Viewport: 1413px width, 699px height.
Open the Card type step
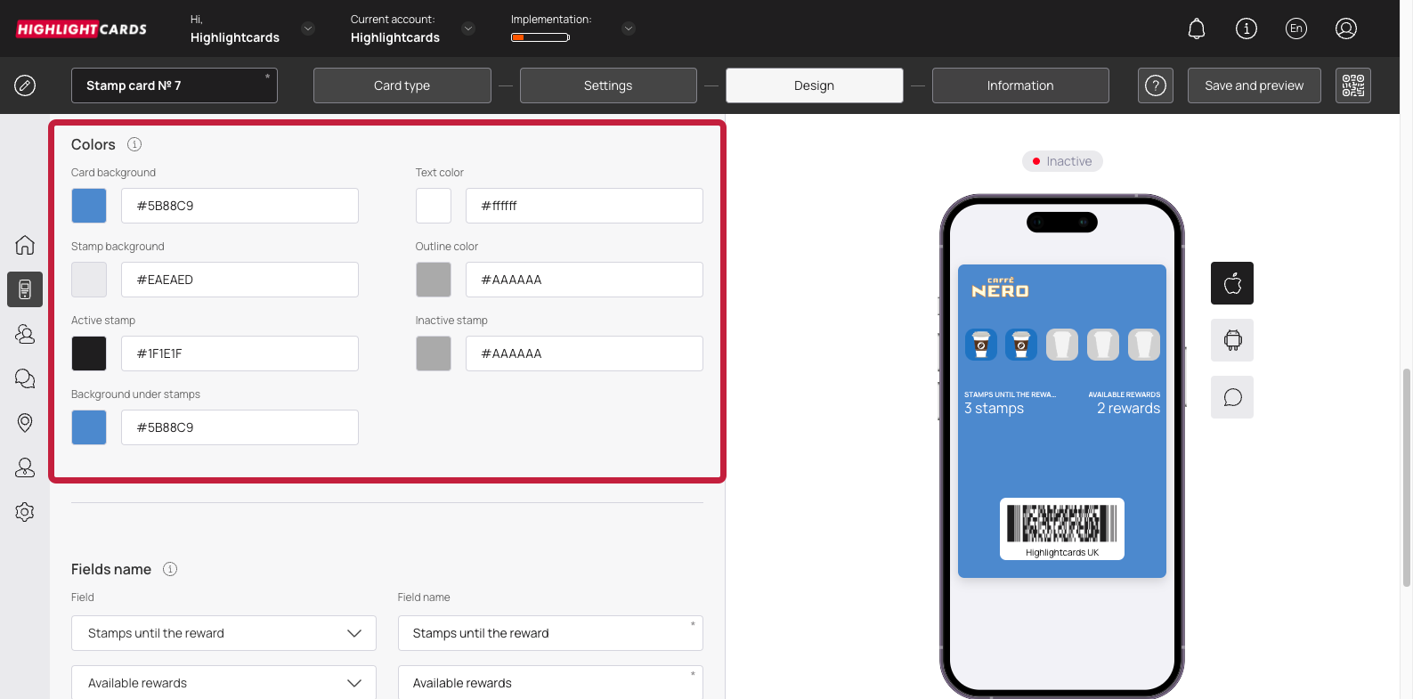tap(402, 85)
